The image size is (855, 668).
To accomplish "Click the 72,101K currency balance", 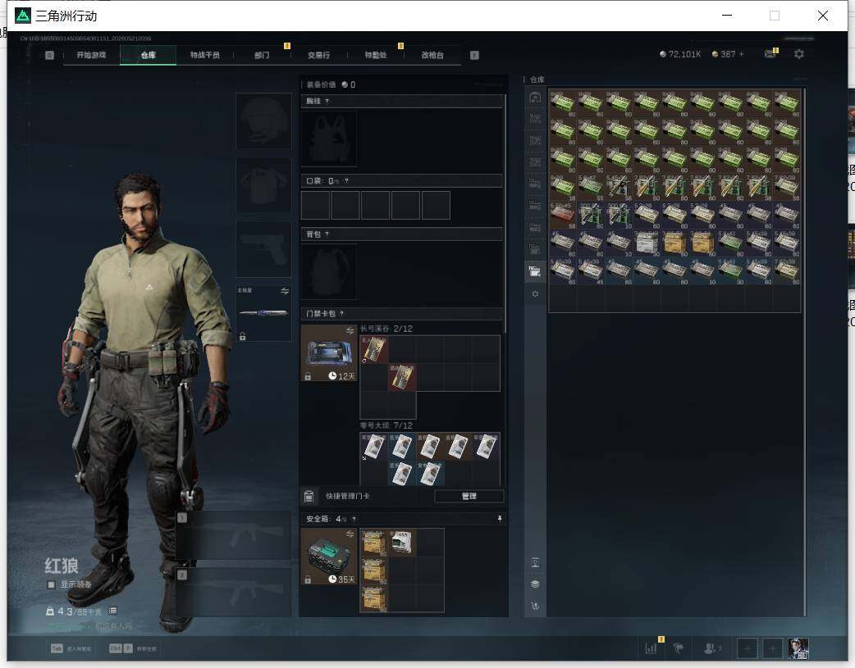I will (x=680, y=54).
